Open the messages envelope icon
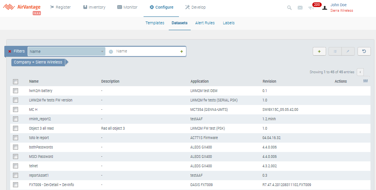The height and width of the screenshot is (190, 376). [x=300, y=7]
